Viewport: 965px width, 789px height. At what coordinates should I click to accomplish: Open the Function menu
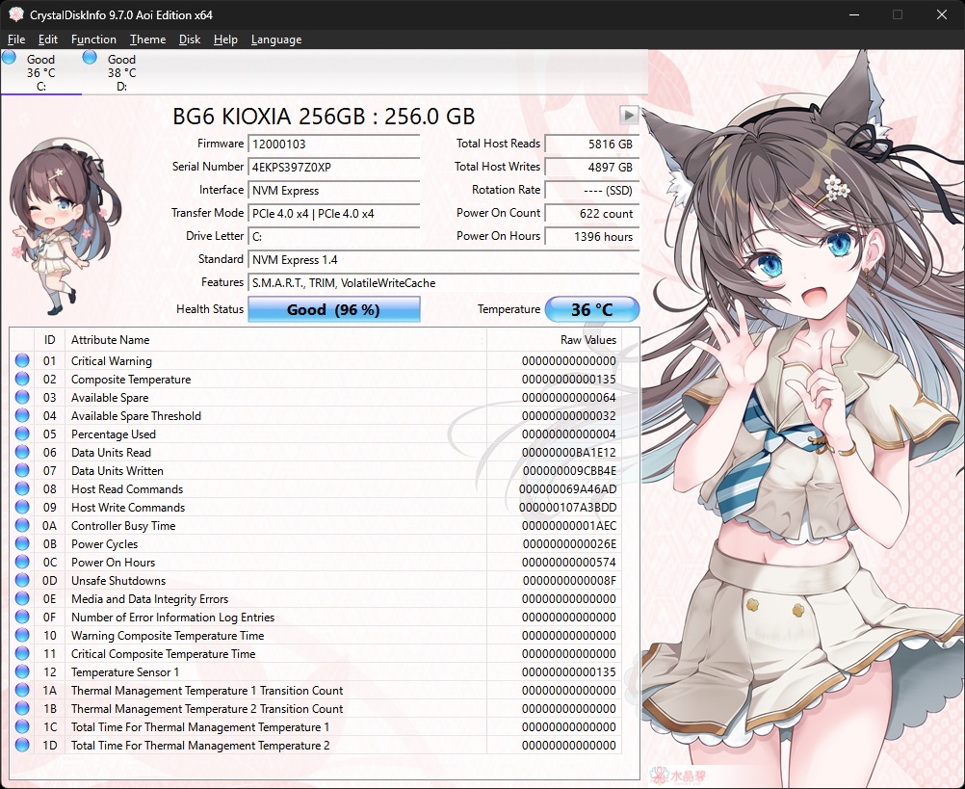pos(93,39)
